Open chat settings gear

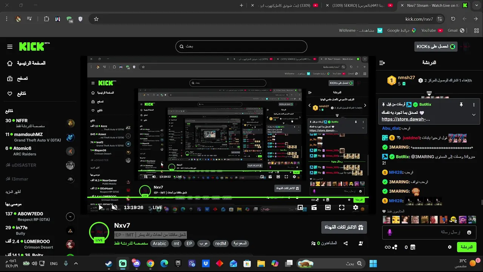coord(449,247)
